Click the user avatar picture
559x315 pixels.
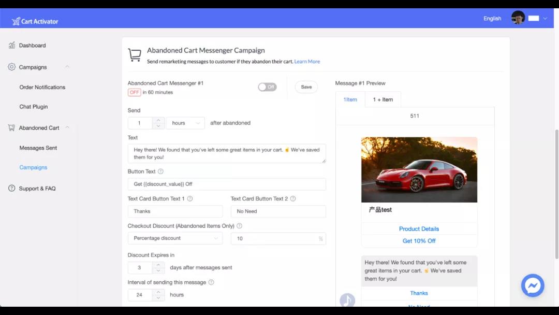[x=518, y=18]
